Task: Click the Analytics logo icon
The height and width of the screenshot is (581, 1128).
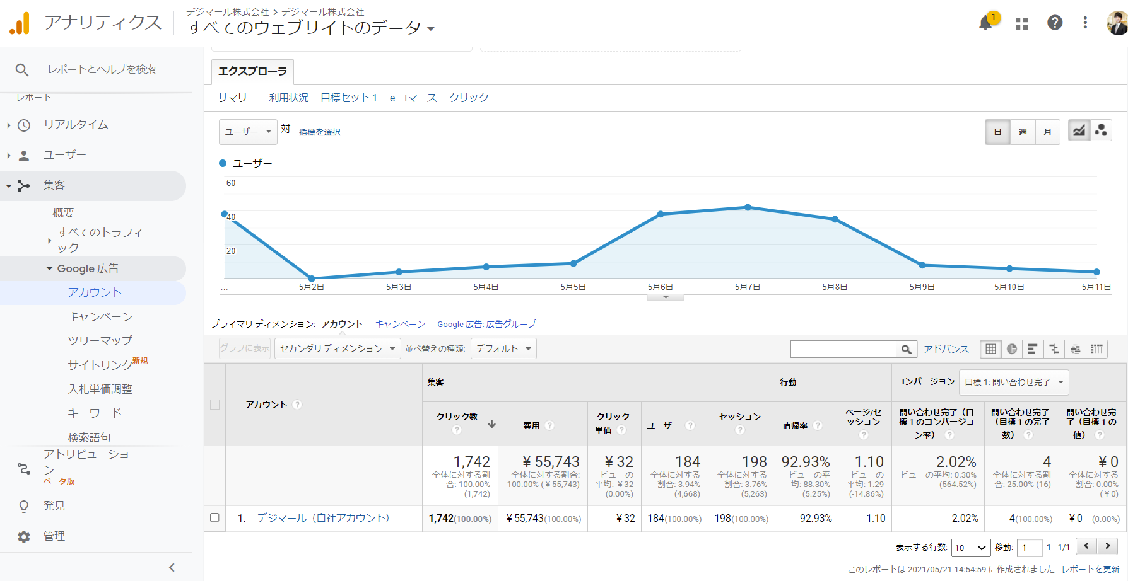Action: click(x=20, y=23)
